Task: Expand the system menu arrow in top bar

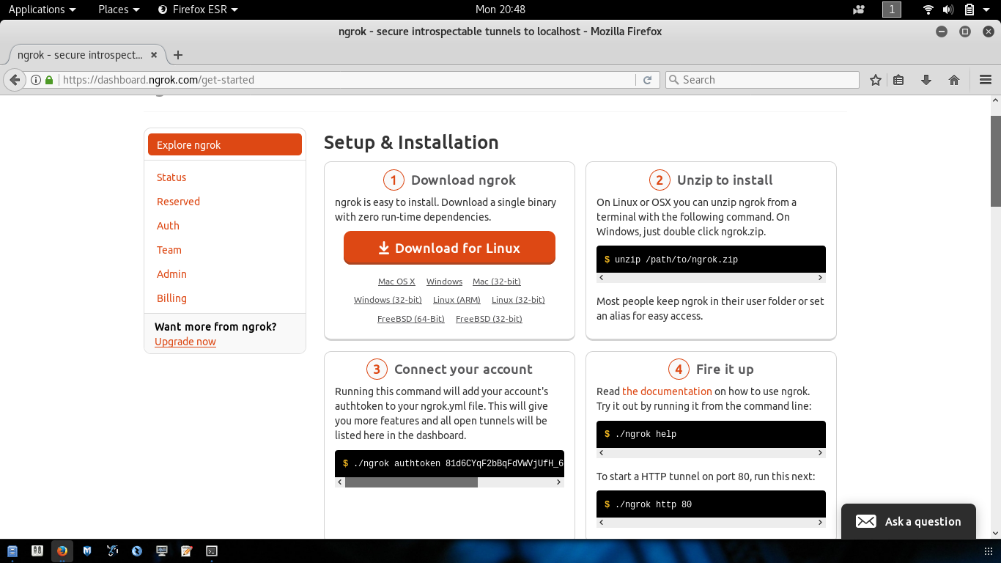Action: click(x=987, y=10)
